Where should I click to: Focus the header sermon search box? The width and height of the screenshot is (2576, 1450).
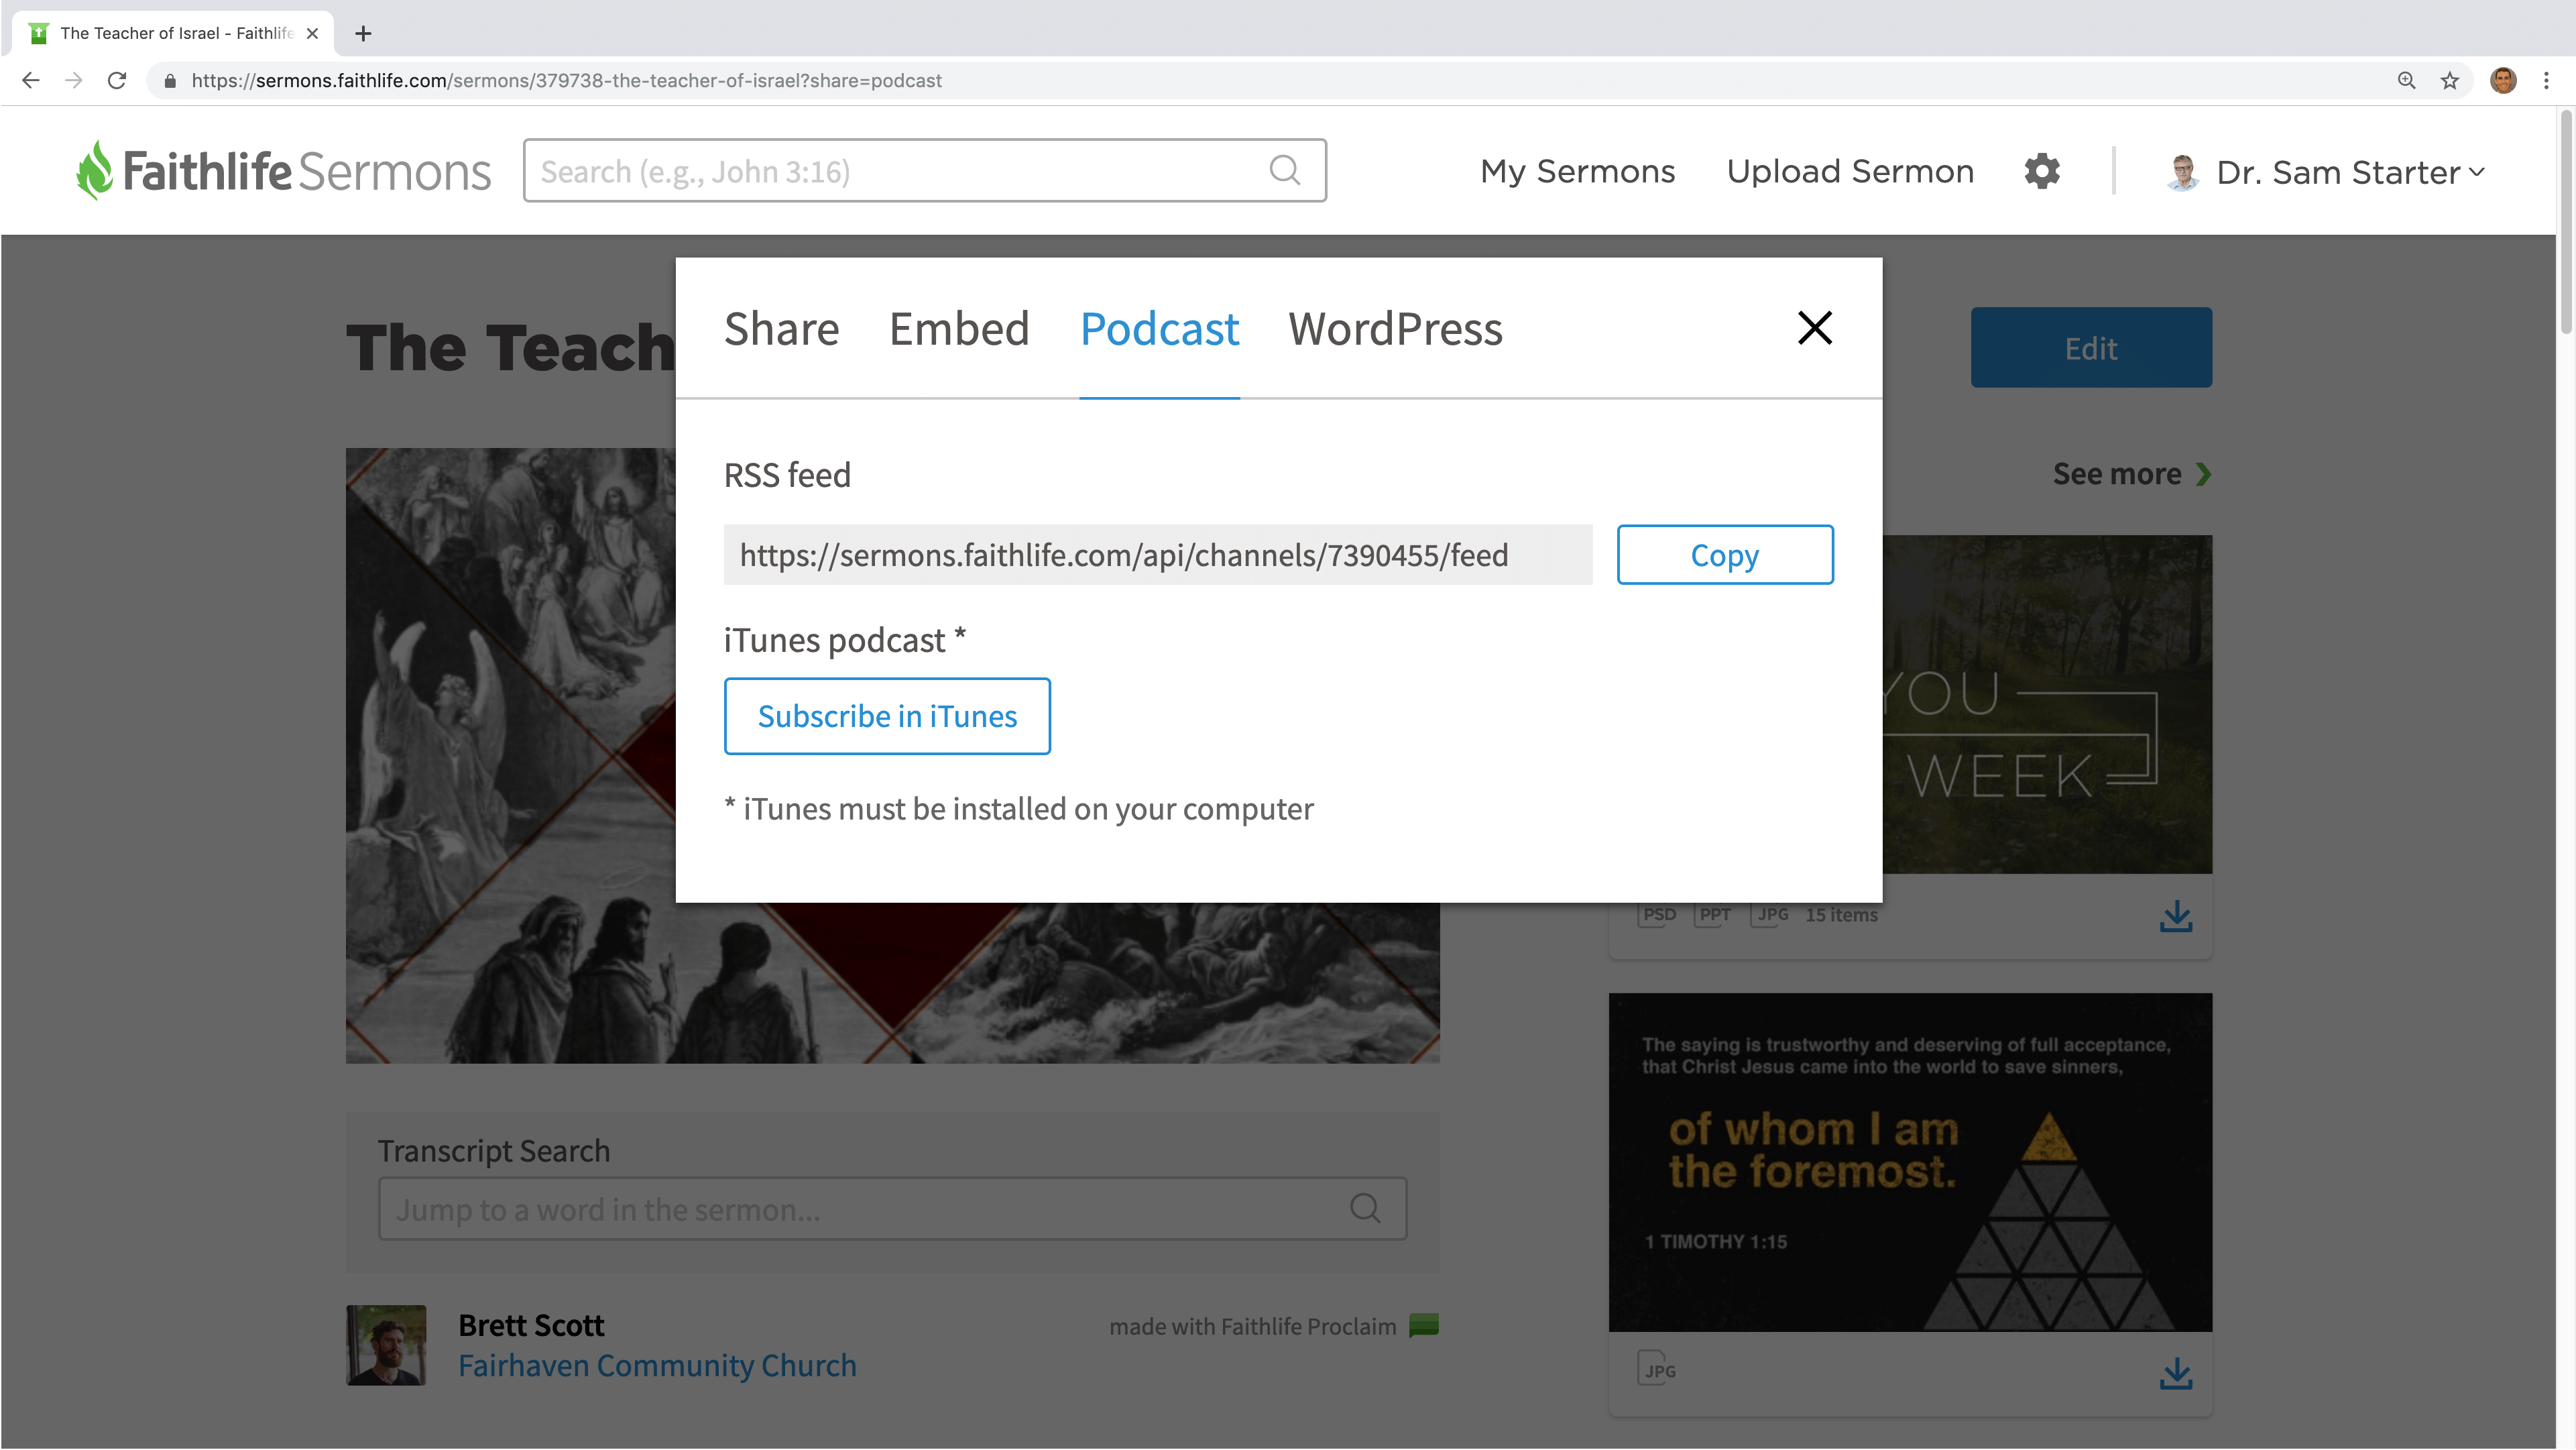pyautogui.click(x=924, y=171)
